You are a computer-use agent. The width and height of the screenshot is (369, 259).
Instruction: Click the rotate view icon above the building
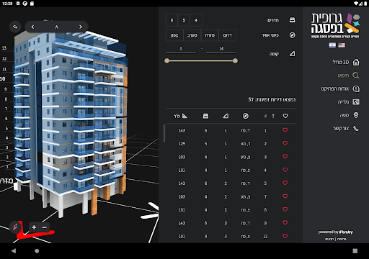15,27
